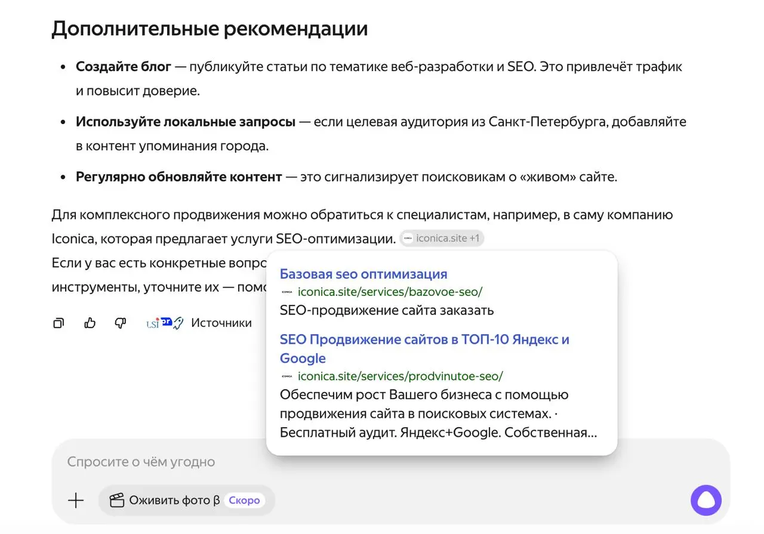Click the iconica.site +1 source chip
764x534 pixels.
[442, 239]
